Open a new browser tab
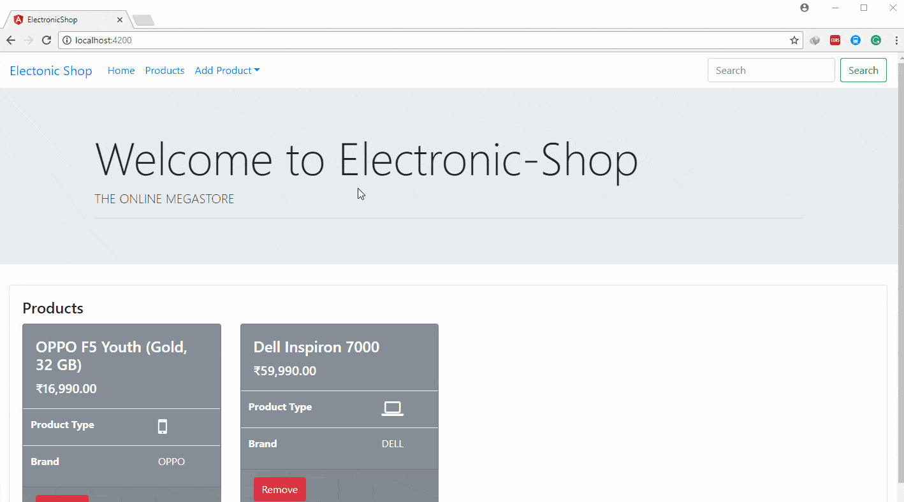904x502 pixels. click(x=143, y=20)
